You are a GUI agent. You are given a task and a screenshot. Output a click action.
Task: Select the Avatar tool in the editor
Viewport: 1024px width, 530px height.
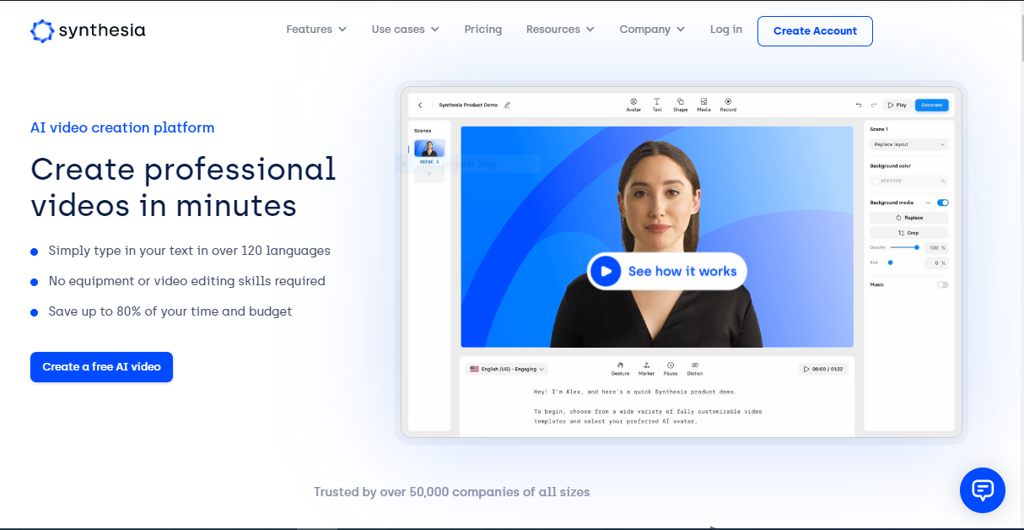(x=633, y=105)
